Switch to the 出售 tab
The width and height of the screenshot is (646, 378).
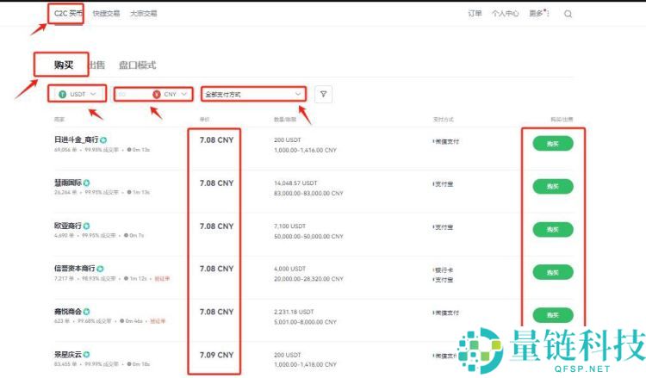pyautogui.click(x=96, y=65)
